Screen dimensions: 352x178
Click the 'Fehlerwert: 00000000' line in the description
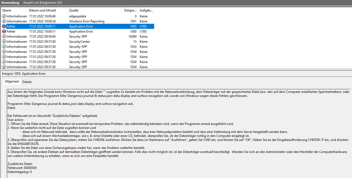tap(22, 168)
